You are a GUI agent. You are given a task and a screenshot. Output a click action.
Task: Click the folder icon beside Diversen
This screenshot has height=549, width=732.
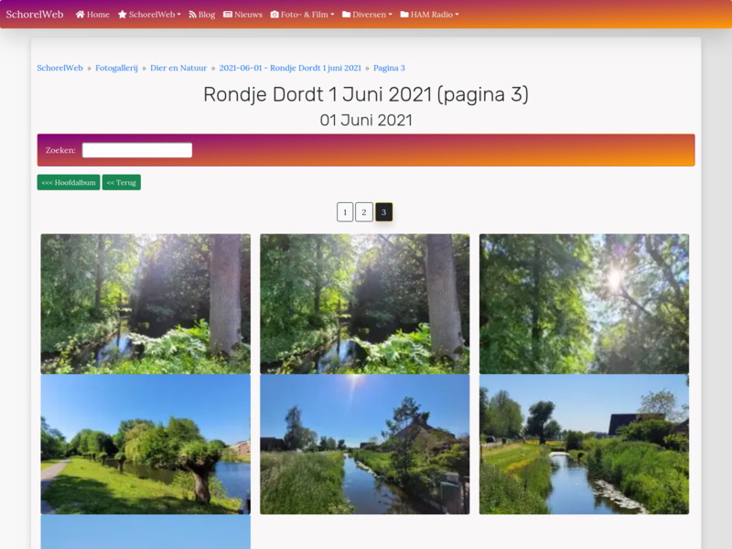pos(347,15)
